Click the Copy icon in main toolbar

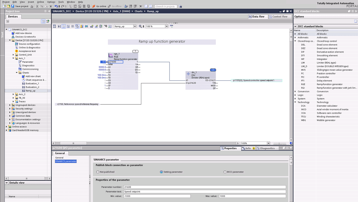(42, 6)
